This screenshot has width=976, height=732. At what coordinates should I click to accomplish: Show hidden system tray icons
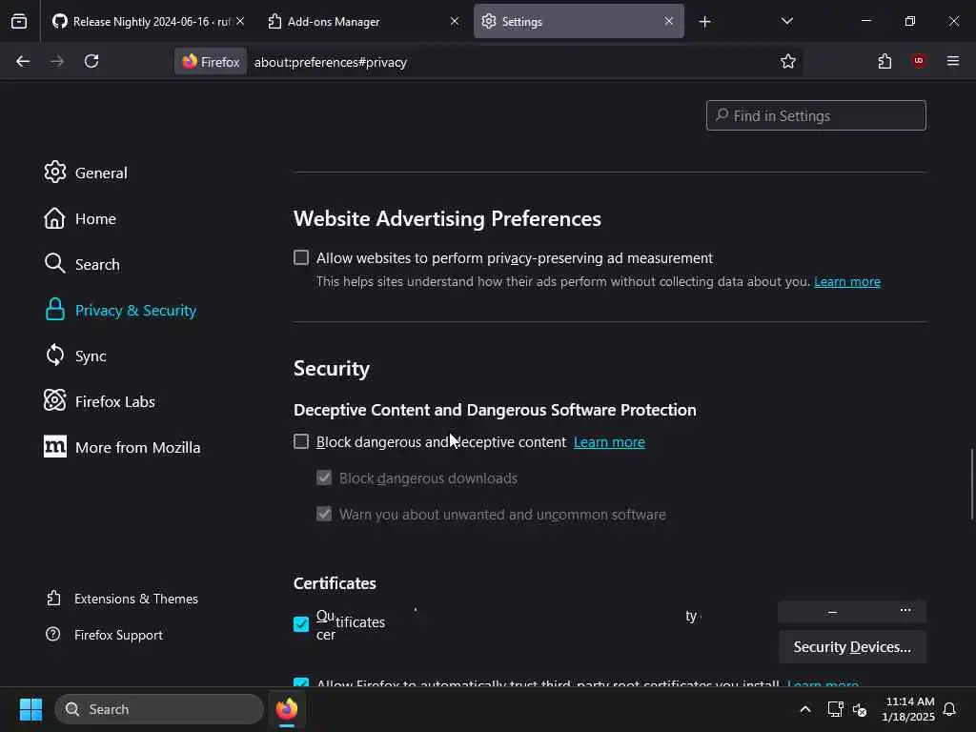coord(805,709)
